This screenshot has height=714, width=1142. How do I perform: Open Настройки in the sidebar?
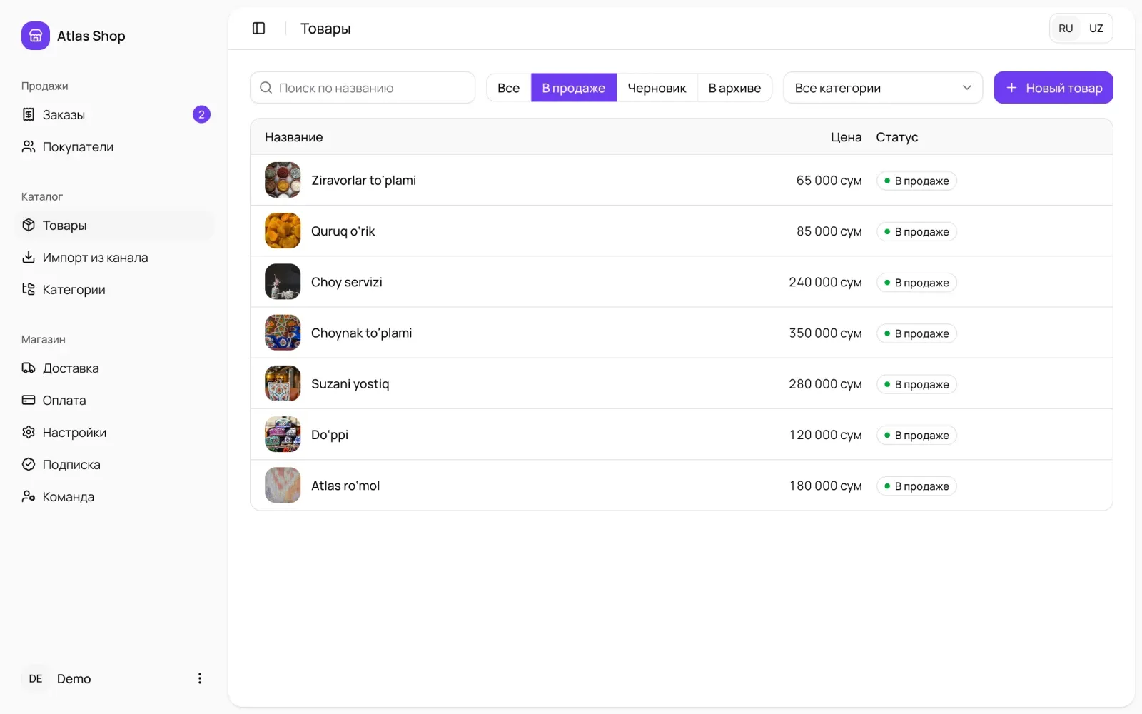(x=114, y=432)
